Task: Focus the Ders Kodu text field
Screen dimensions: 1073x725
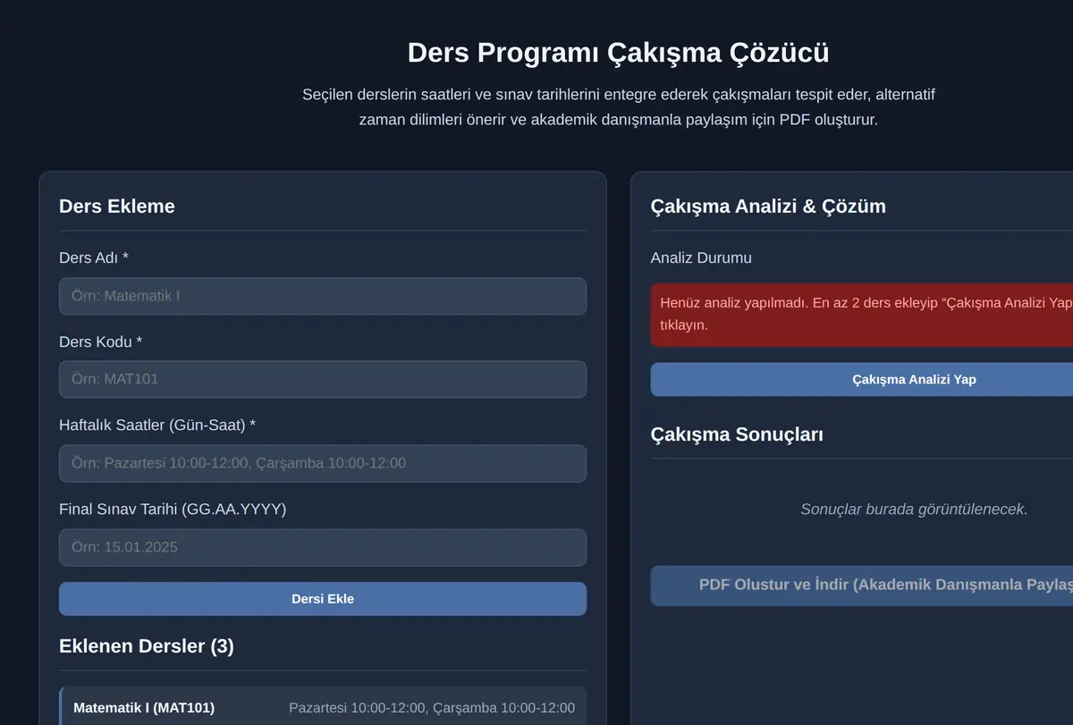Action: 323,379
